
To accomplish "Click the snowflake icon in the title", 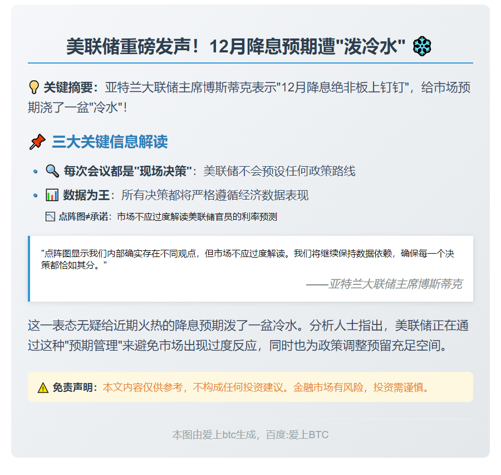I will coord(421,47).
